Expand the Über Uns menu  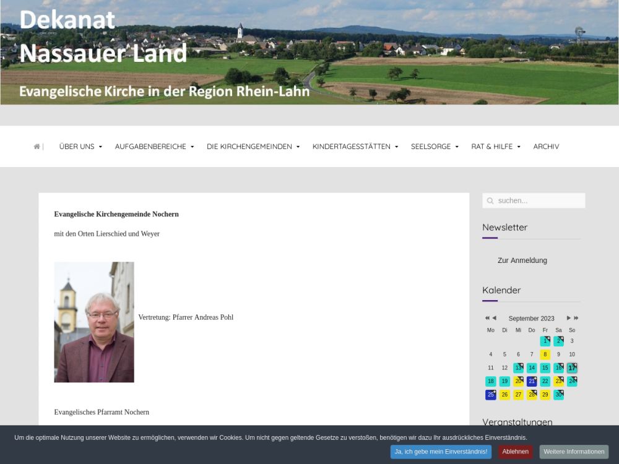point(80,147)
